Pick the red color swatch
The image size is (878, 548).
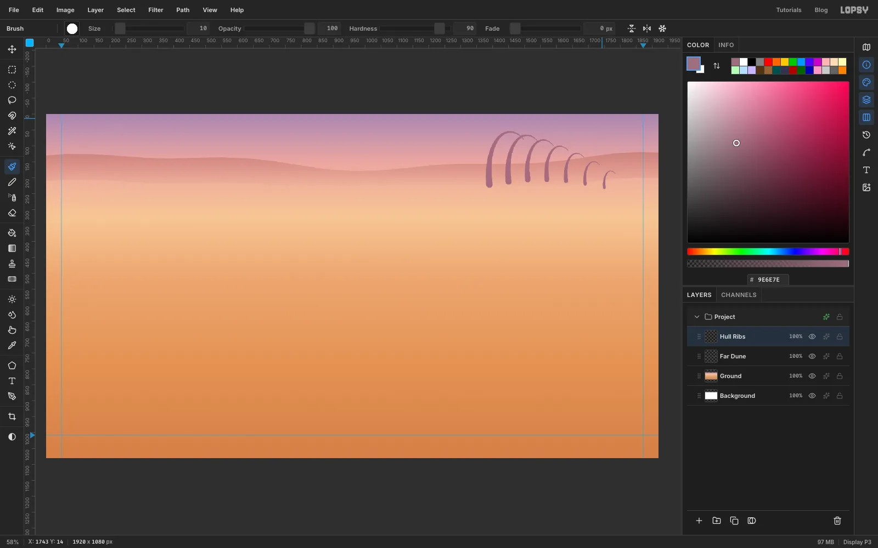tap(768, 62)
